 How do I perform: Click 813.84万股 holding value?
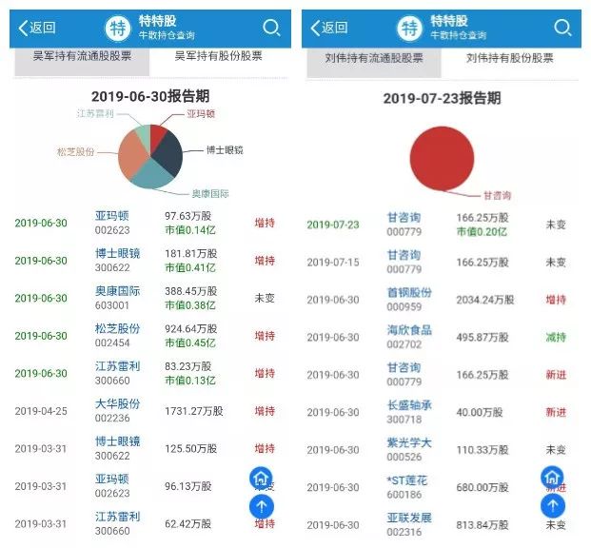click(483, 524)
